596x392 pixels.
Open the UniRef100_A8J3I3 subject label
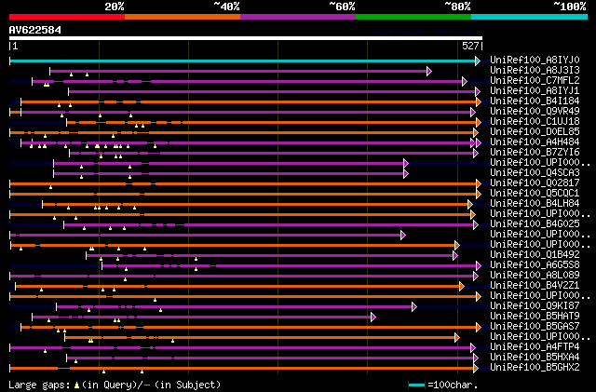pos(535,70)
